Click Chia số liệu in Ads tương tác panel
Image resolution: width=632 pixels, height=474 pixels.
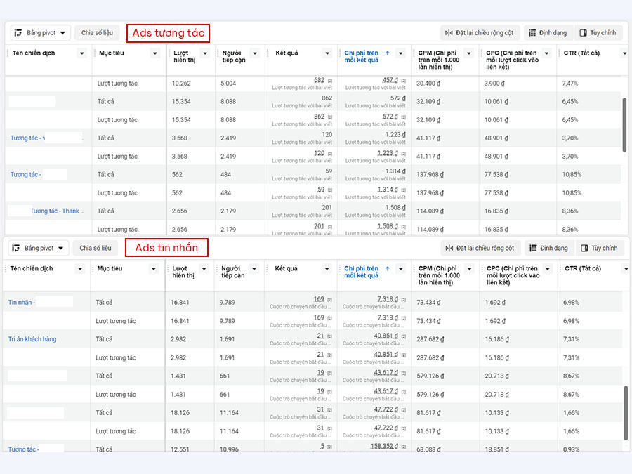97,33
